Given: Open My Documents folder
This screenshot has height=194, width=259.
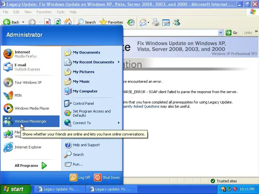Looking at the screenshot, I should tap(92, 52).
